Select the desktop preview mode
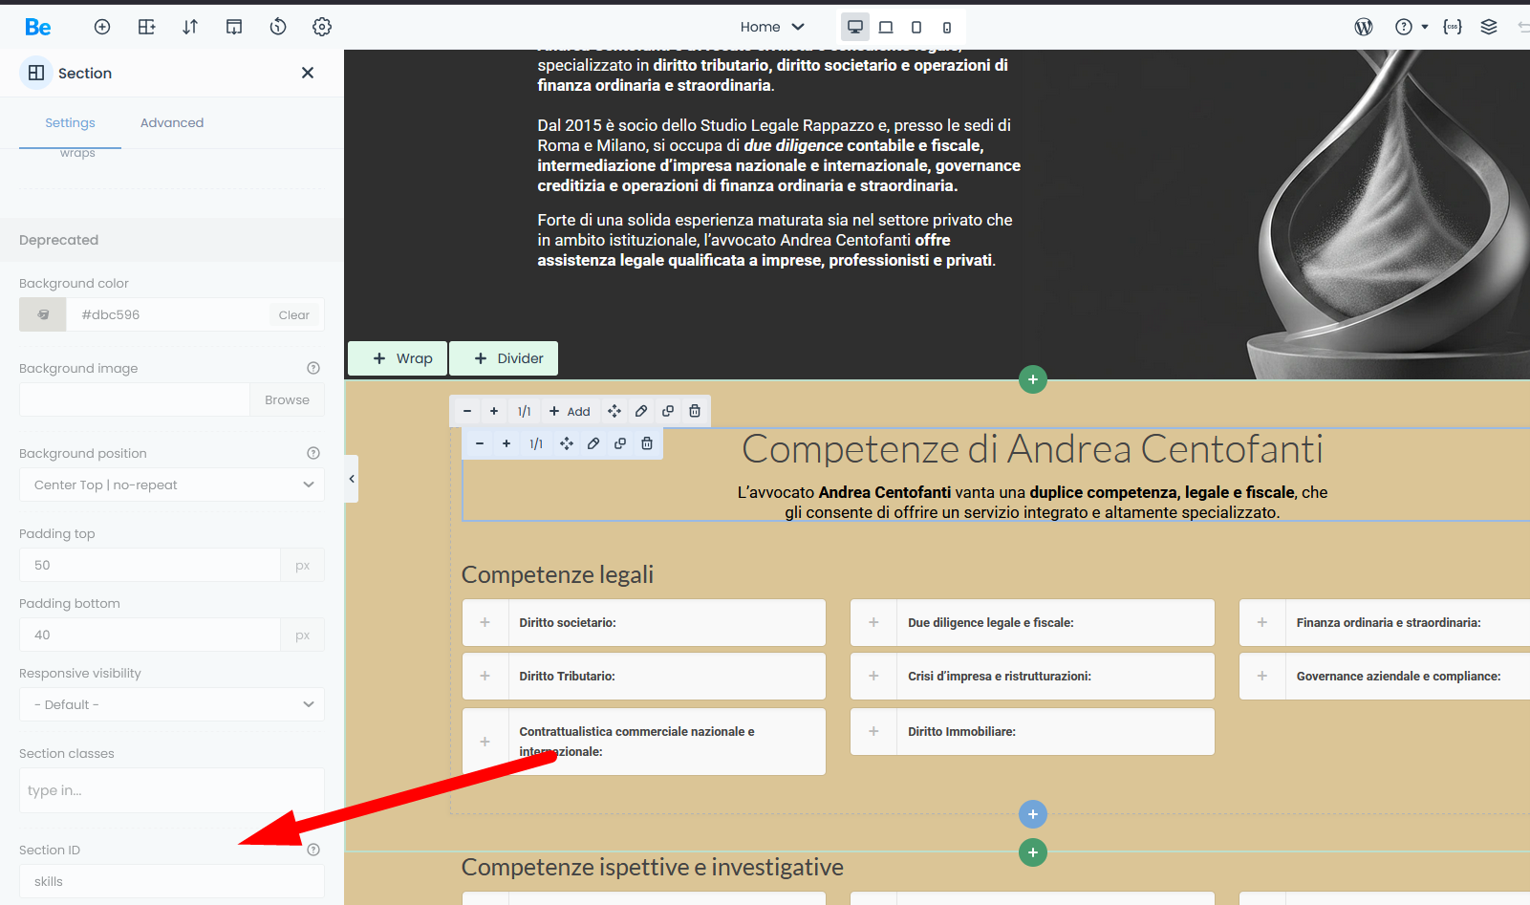Screen dimensions: 1530x905 point(855,27)
